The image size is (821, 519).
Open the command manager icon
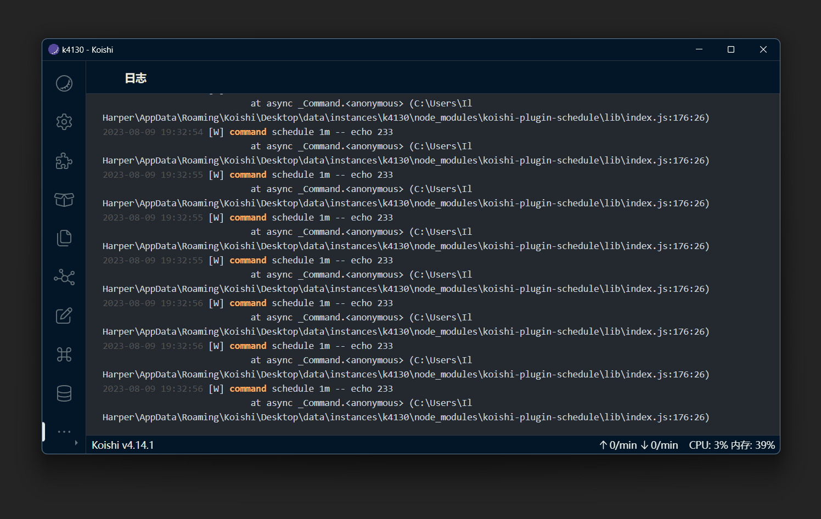64,354
